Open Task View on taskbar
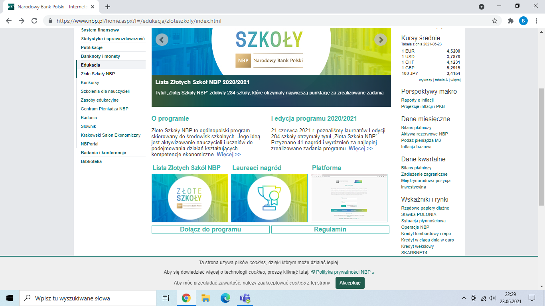Viewport: 545px width, 306px height. pyautogui.click(x=166, y=298)
